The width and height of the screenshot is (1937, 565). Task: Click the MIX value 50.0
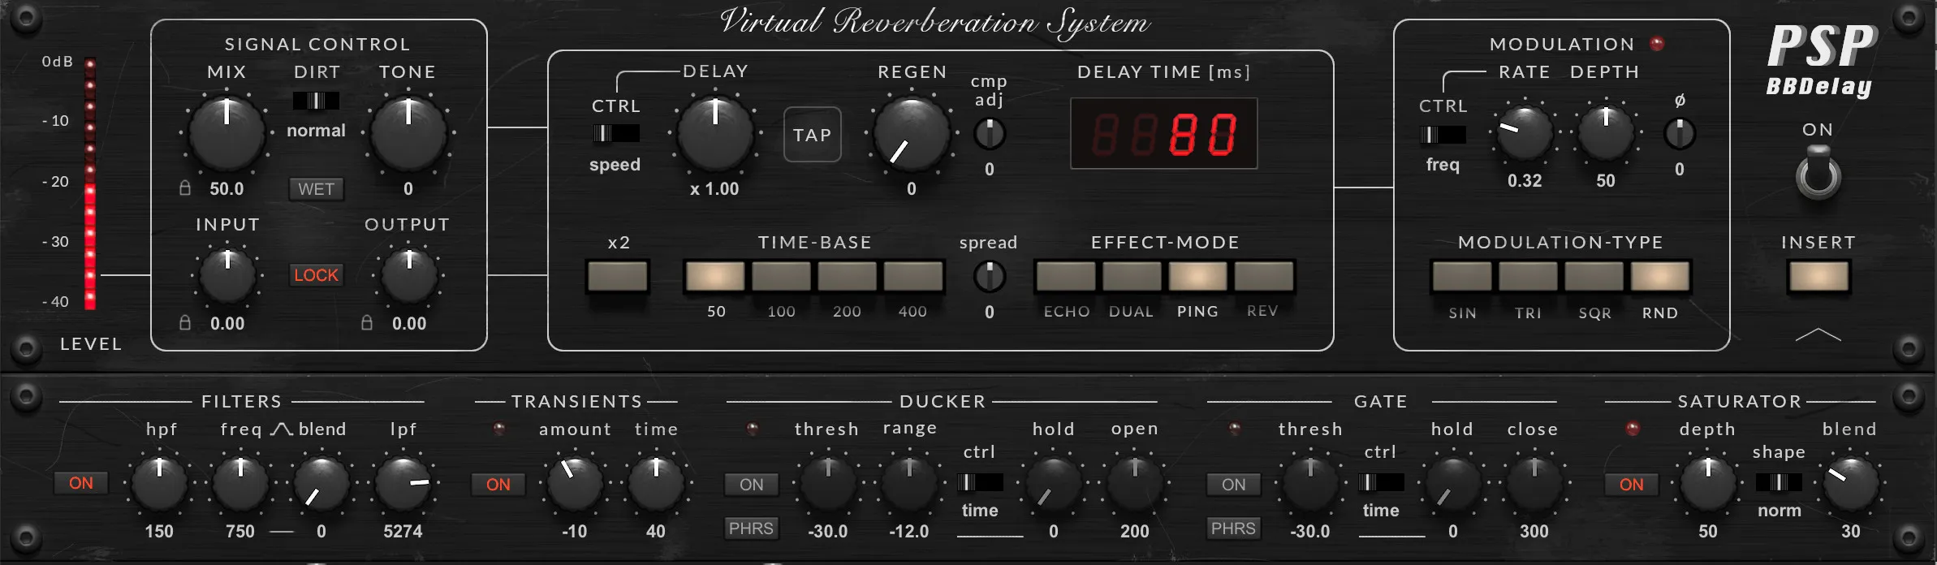226,189
